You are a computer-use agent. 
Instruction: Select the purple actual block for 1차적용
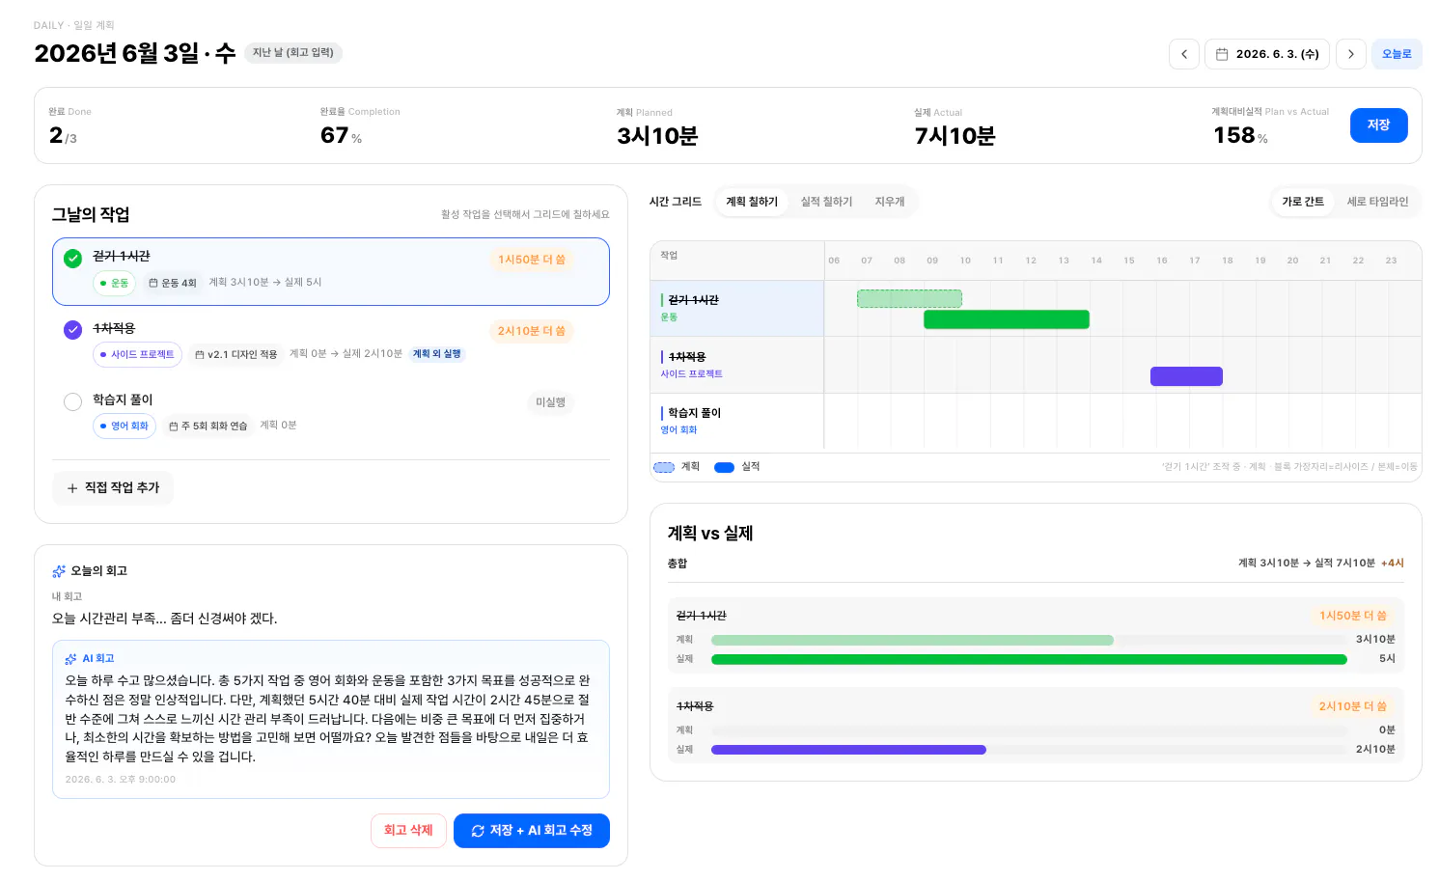1186,376
